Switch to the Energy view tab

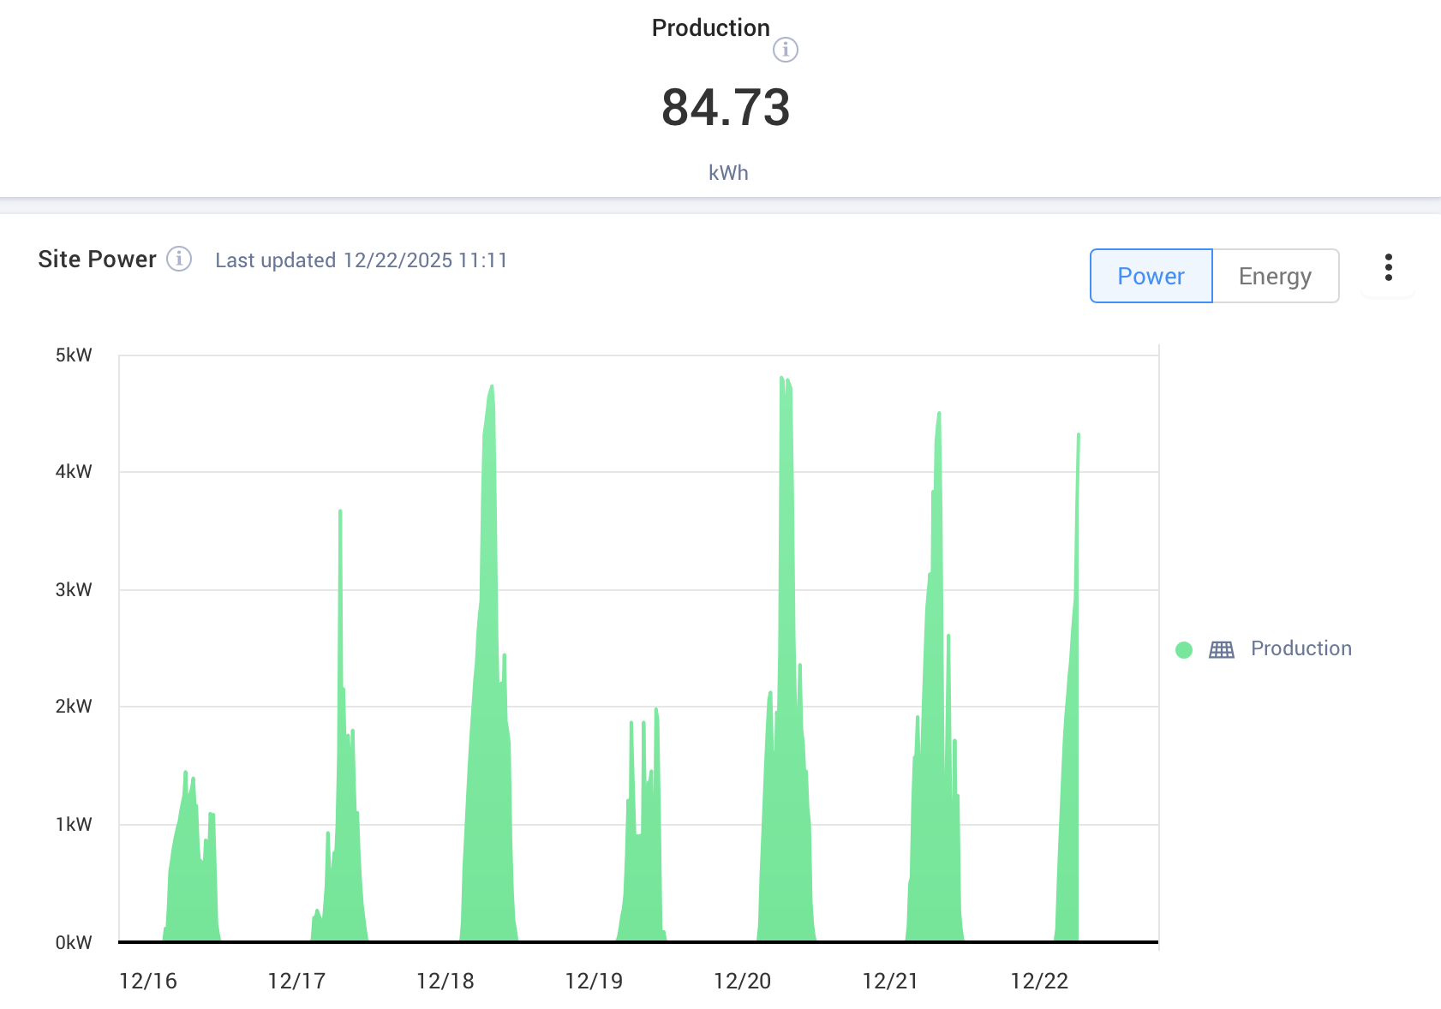[x=1276, y=276]
